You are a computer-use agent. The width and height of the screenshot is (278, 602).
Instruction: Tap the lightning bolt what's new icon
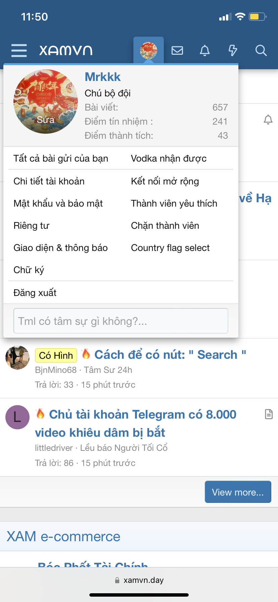[233, 50]
